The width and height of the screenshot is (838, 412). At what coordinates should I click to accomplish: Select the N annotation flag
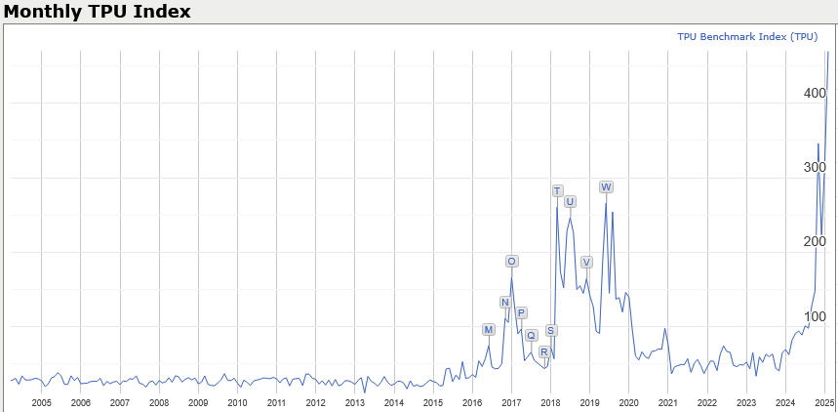(505, 303)
